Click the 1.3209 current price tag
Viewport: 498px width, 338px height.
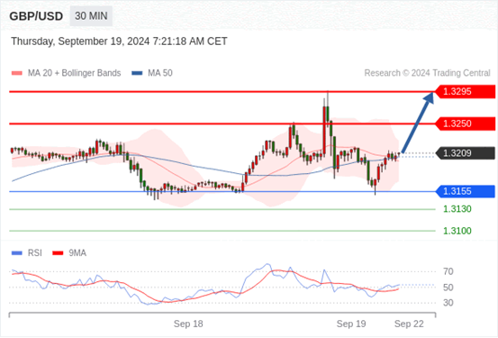pos(466,153)
